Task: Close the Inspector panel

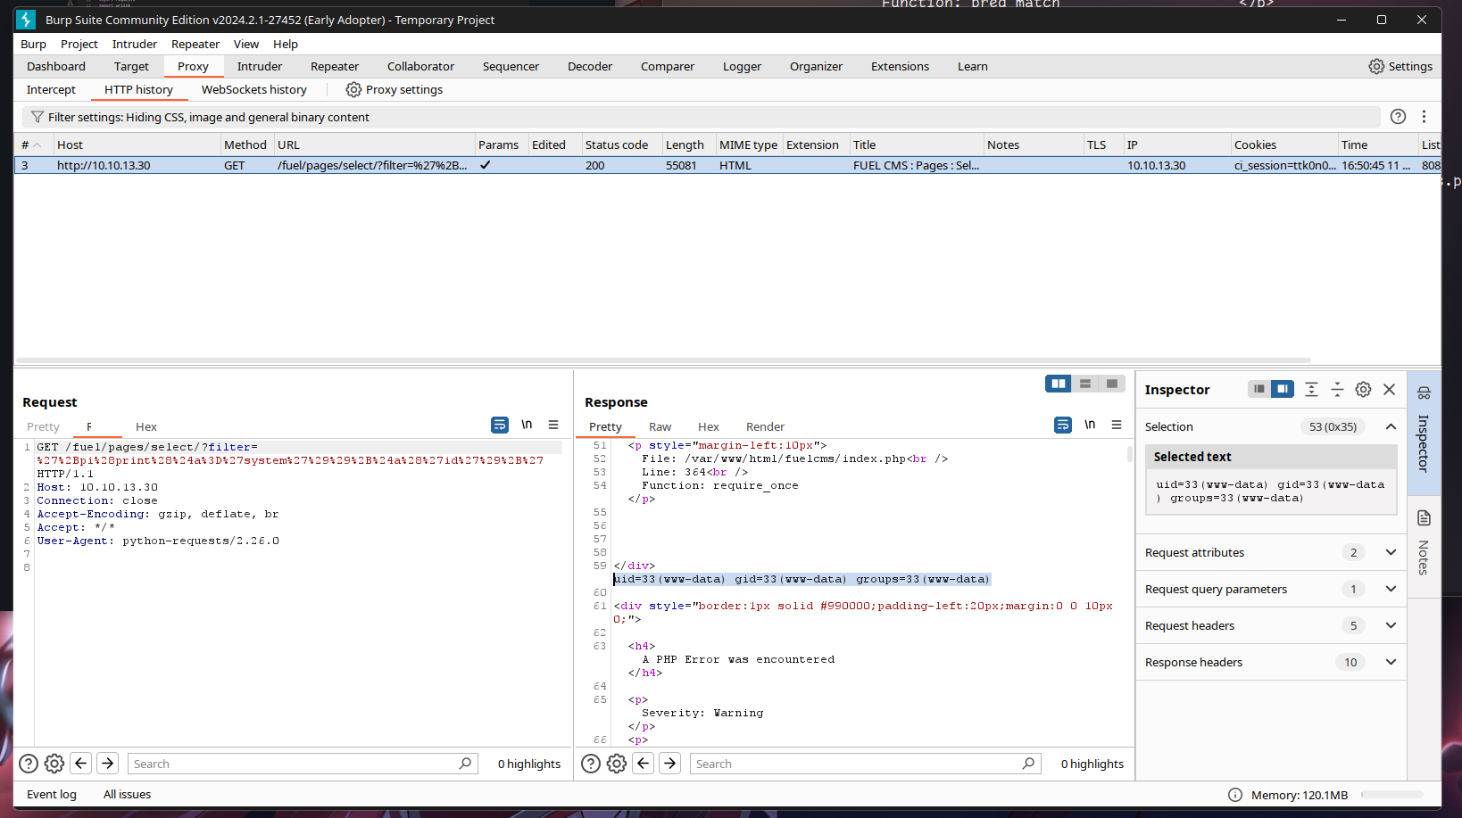Action: (1389, 389)
